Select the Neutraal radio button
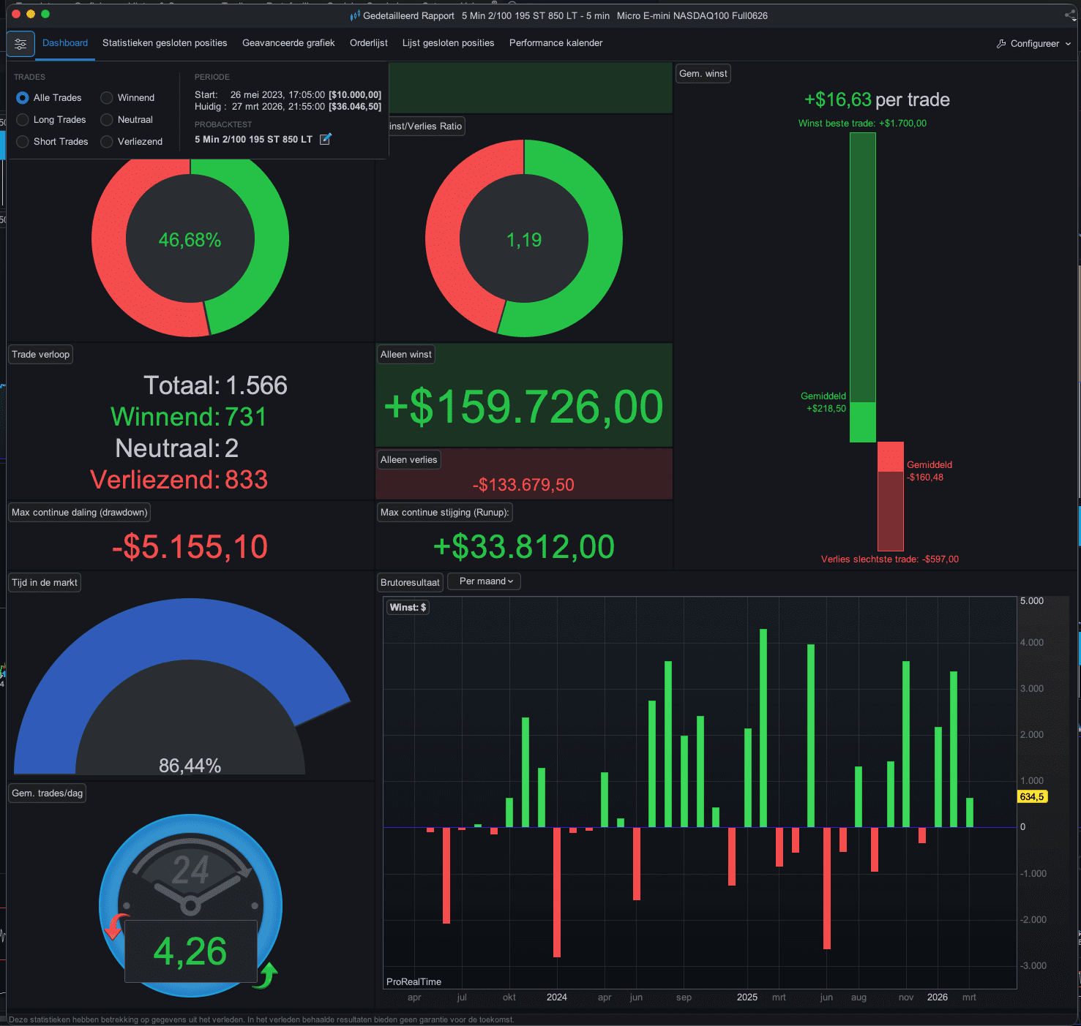This screenshot has width=1081, height=1026. click(x=107, y=120)
